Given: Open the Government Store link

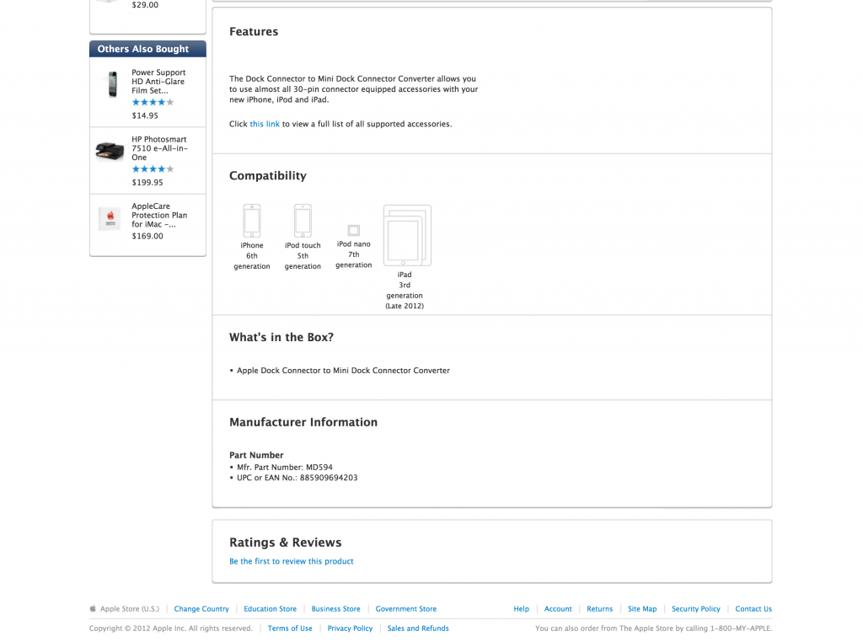Looking at the screenshot, I should click(405, 608).
